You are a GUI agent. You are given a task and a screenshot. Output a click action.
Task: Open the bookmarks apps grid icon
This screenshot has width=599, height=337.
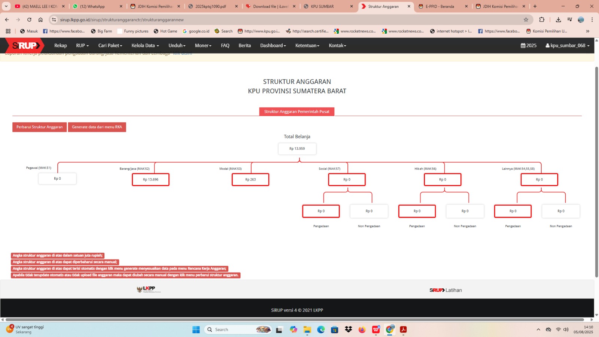8,31
